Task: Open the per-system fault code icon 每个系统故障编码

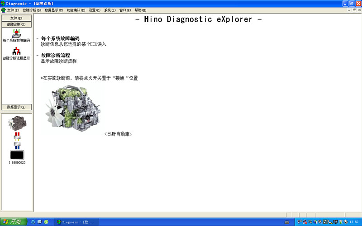Action: coord(16,33)
